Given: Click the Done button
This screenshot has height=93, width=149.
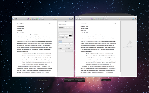Looking at the screenshot, I should [x=69, y=80].
